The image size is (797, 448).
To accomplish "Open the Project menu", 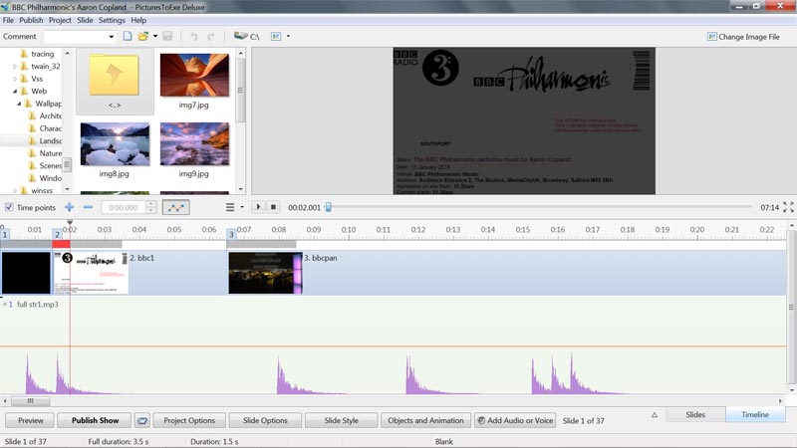I will click(x=60, y=20).
